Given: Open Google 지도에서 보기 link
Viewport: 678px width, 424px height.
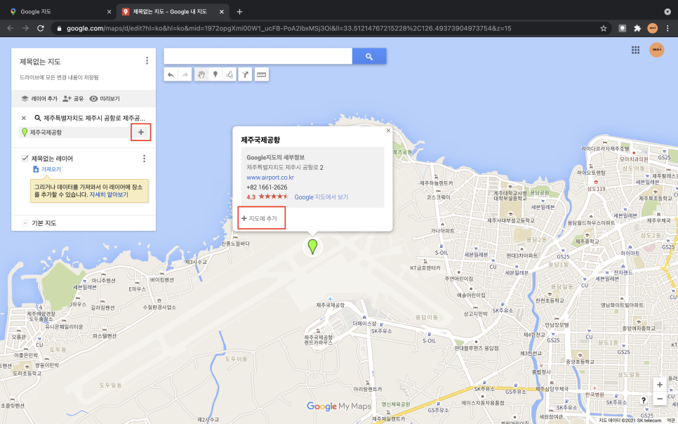Looking at the screenshot, I should pos(321,197).
